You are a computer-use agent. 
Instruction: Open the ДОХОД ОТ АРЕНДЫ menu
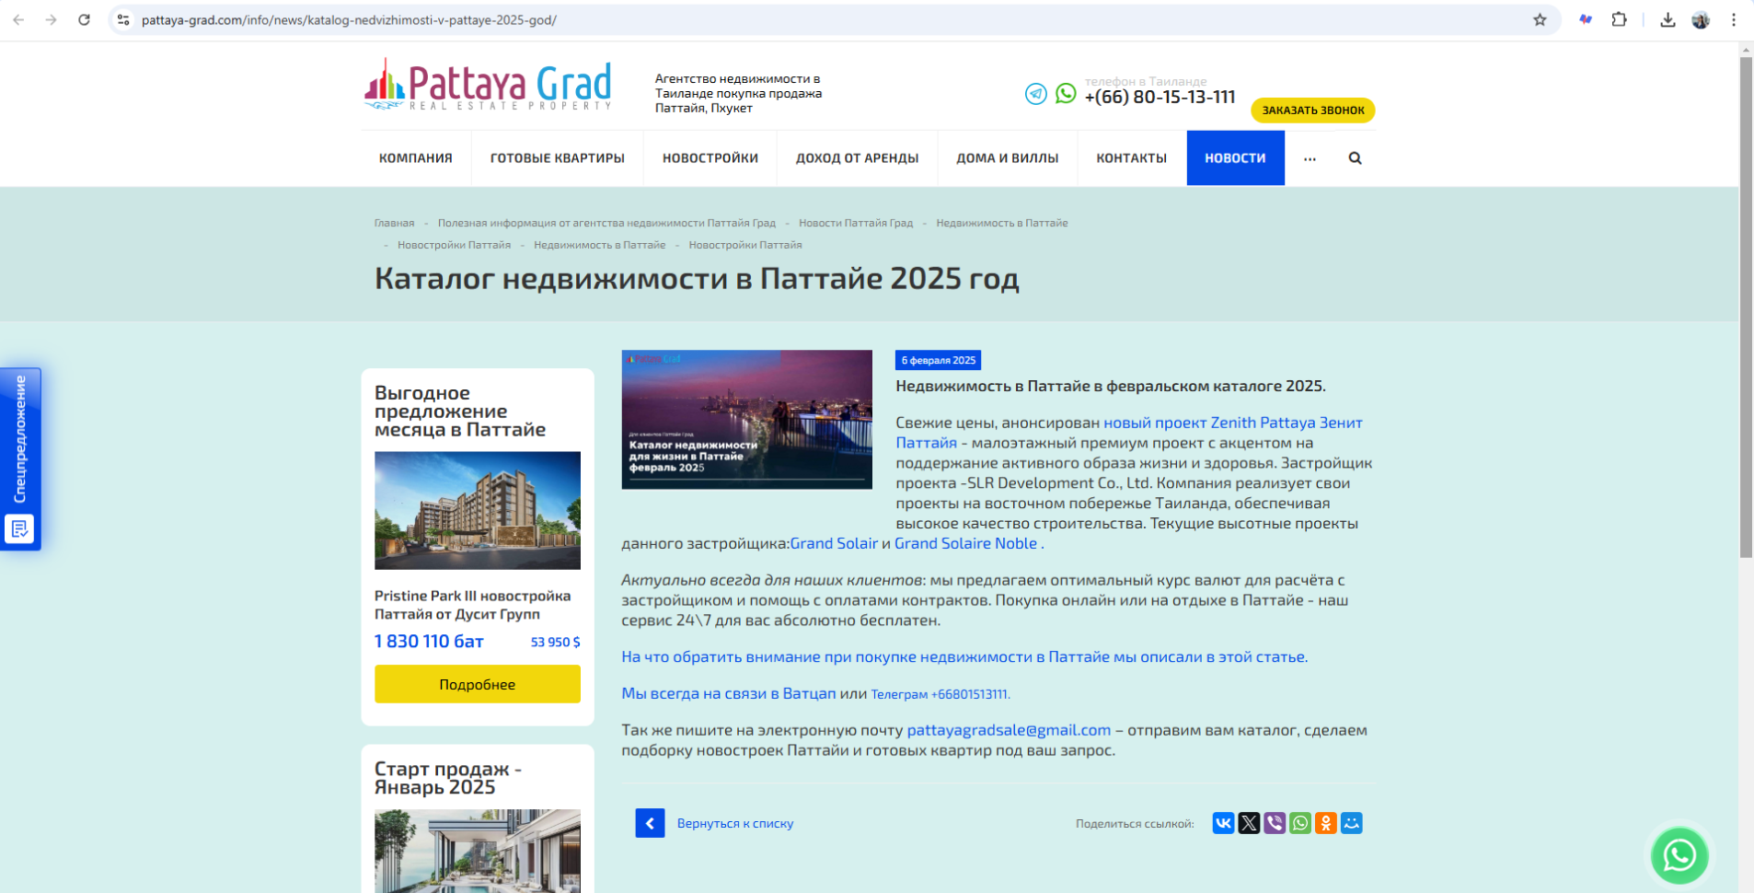pos(858,158)
